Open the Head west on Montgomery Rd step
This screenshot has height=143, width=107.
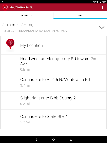pos(53,64)
